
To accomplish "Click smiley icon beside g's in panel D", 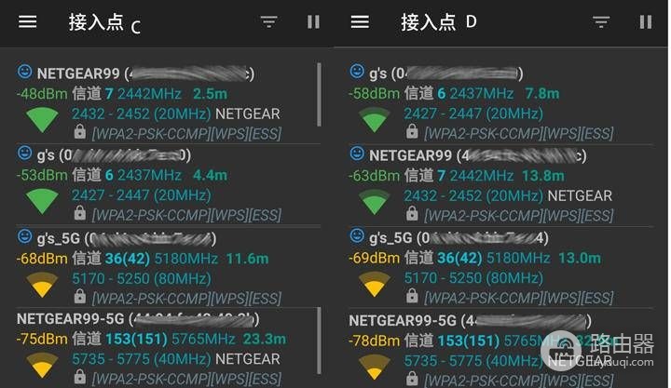I will 357,71.
